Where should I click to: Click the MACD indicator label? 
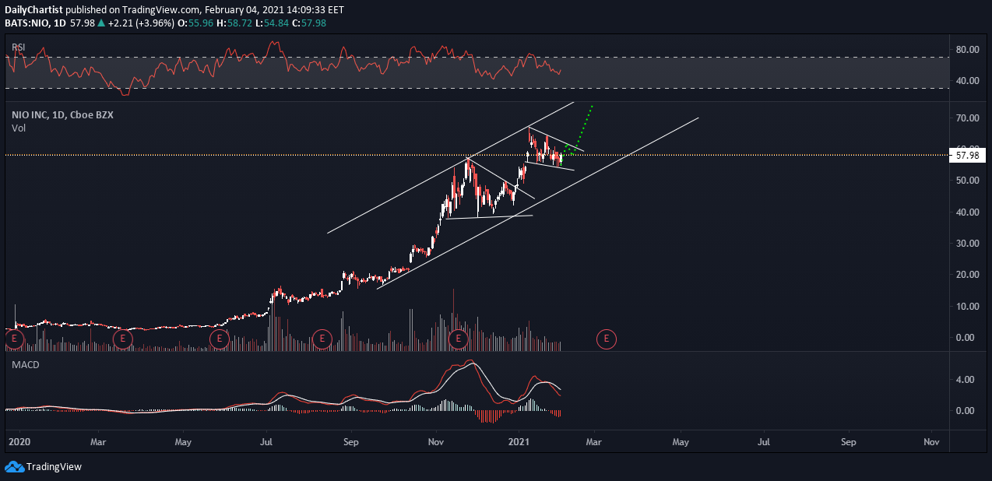tap(25, 364)
